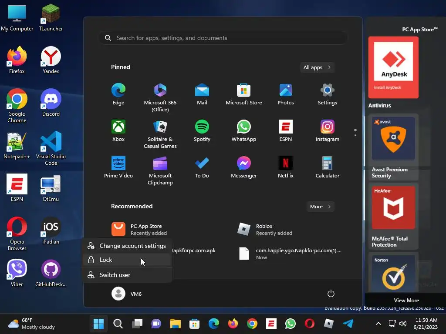
Task: Select Viber desktop shortcut
Action: [x=17, y=273]
